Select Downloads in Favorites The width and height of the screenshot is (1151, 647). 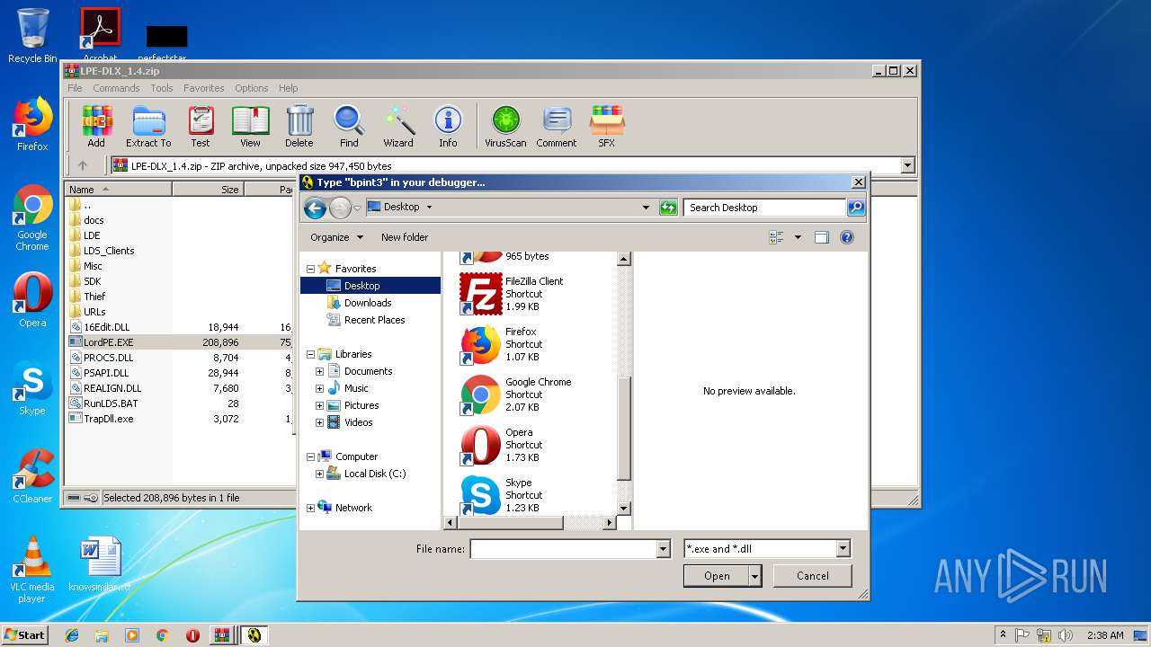click(368, 303)
